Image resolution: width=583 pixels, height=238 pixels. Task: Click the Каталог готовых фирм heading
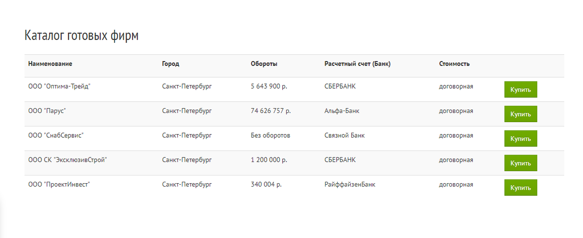click(82, 36)
